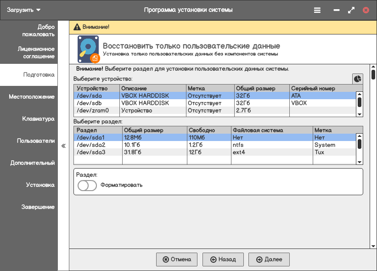Open the Местоположение step in sidebar
Image resolution: width=377 pixels, height=271 pixels.
pos(32,97)
